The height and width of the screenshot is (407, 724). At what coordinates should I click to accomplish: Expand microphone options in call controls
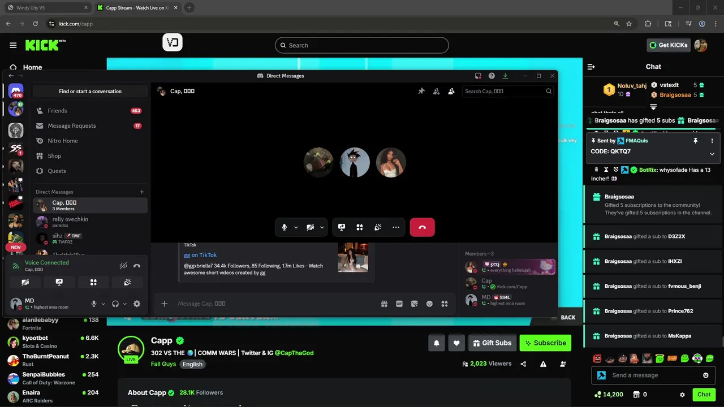[x=296, y=227]
